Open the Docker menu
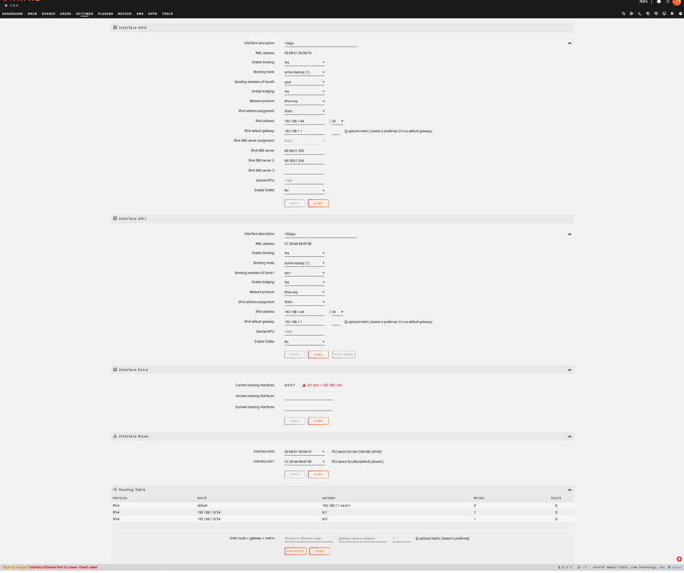The height and width of the screenshot is (573, 684). tap(124, 14)
